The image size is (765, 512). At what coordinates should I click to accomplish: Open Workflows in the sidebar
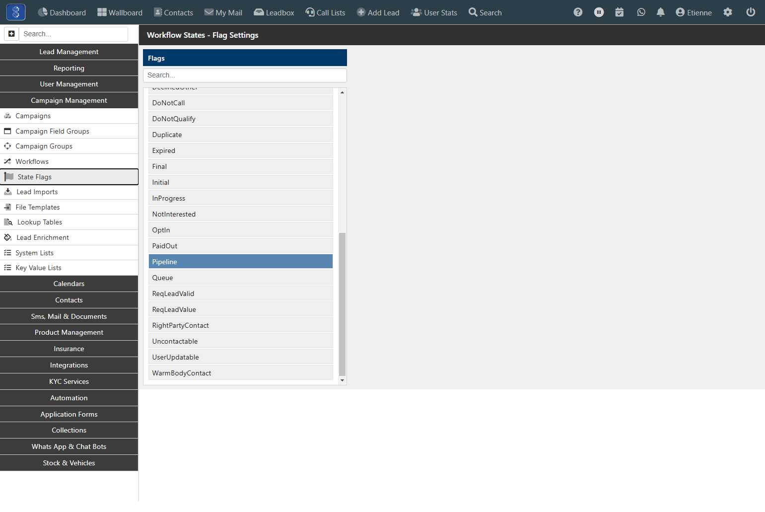point(69,161)
